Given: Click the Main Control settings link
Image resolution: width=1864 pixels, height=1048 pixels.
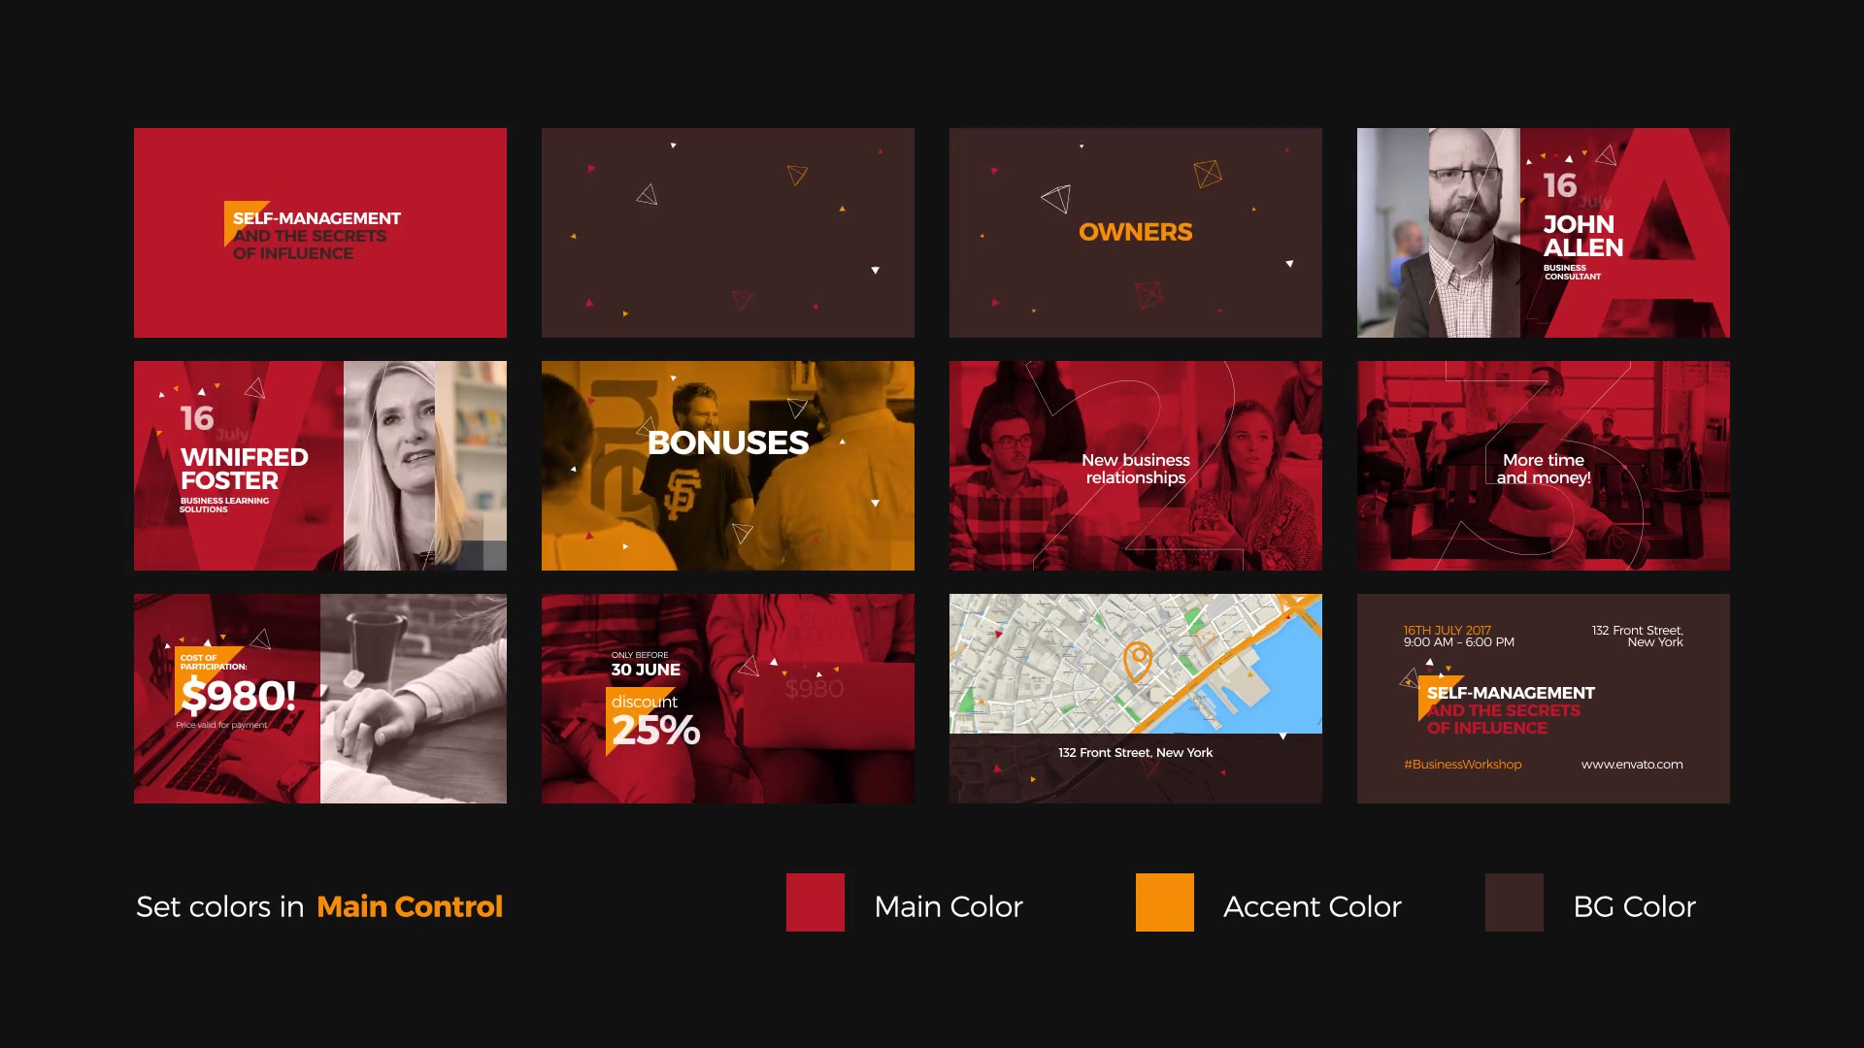Looking at the screenshot, I should coord(407,906).
